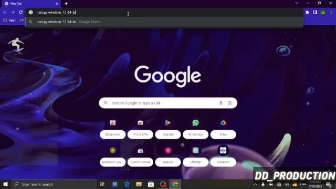336x189 pixels.
Task: Click the Drive shortcut label
Action: (x=223, y=134)
